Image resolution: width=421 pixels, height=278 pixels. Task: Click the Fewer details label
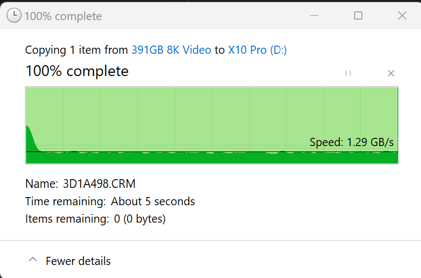[78, 261]
